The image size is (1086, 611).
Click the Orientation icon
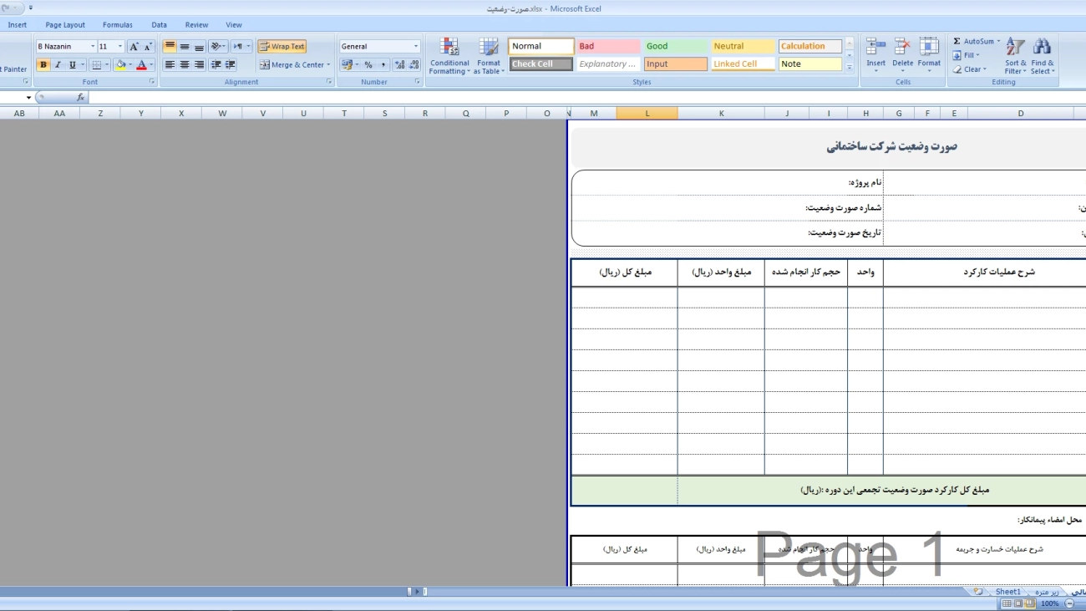(x=216, y=47)
